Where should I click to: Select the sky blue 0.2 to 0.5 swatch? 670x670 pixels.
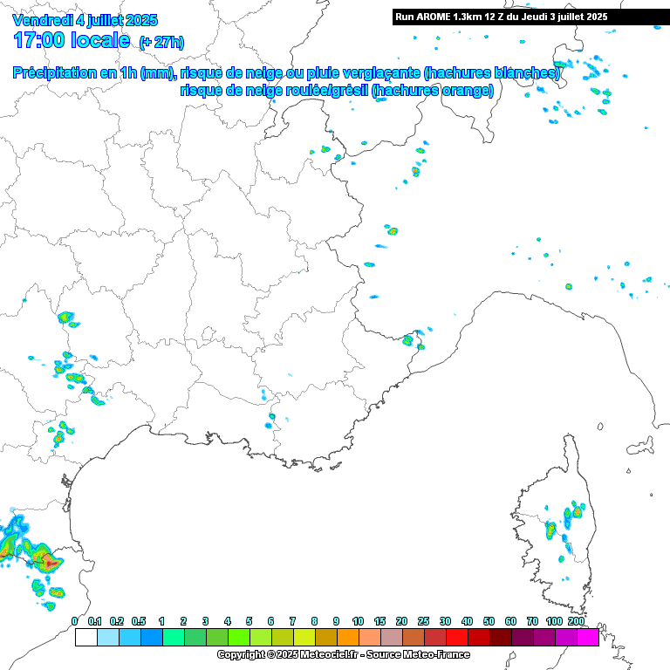point(130,637)
